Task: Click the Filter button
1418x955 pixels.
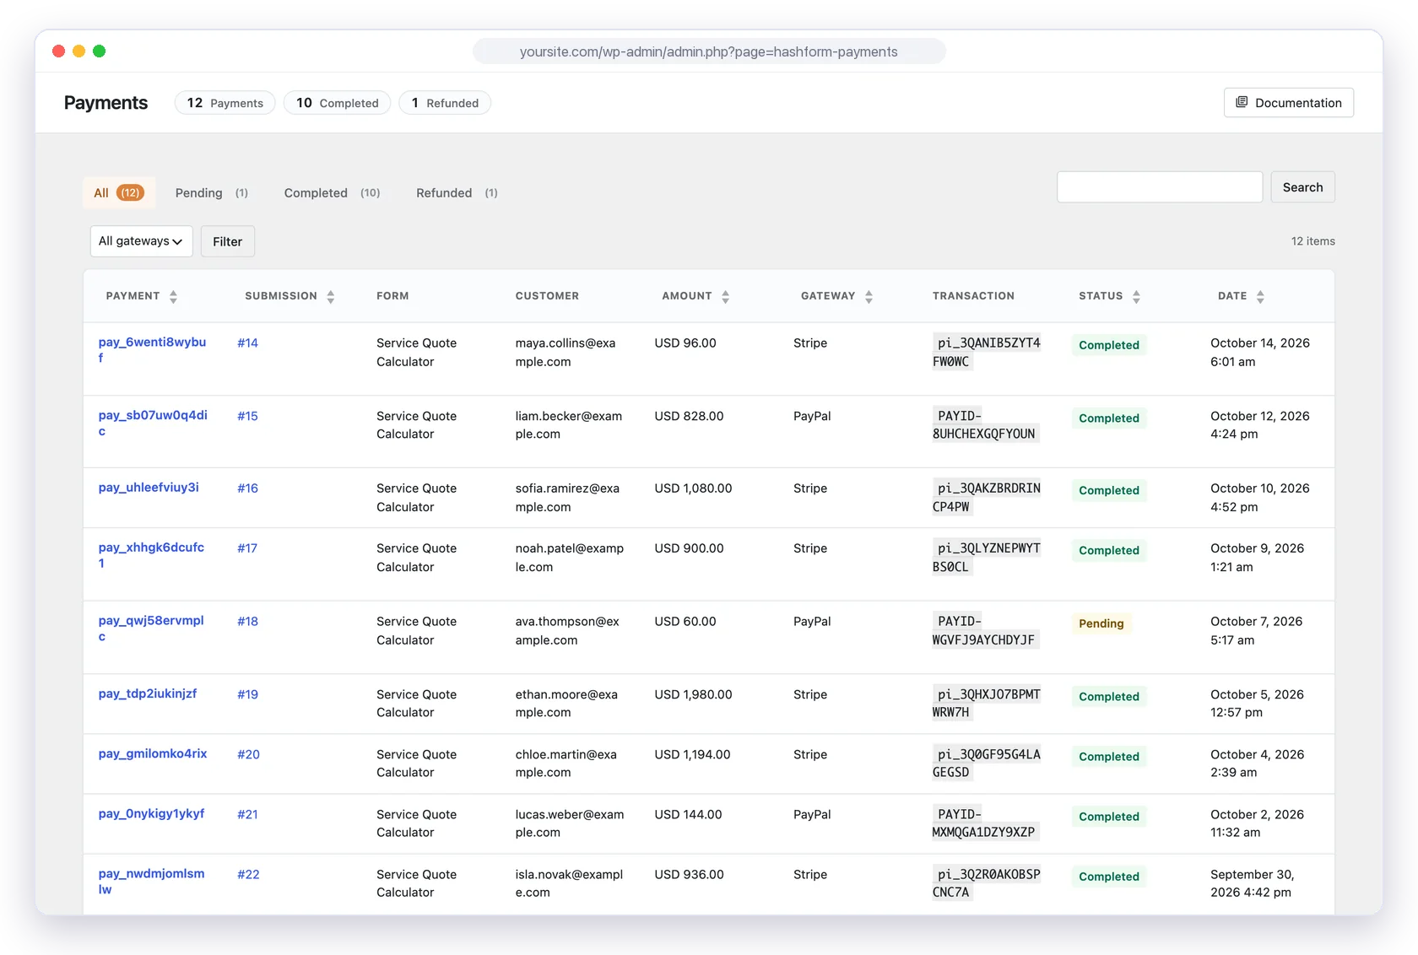Action: point(227,241)
